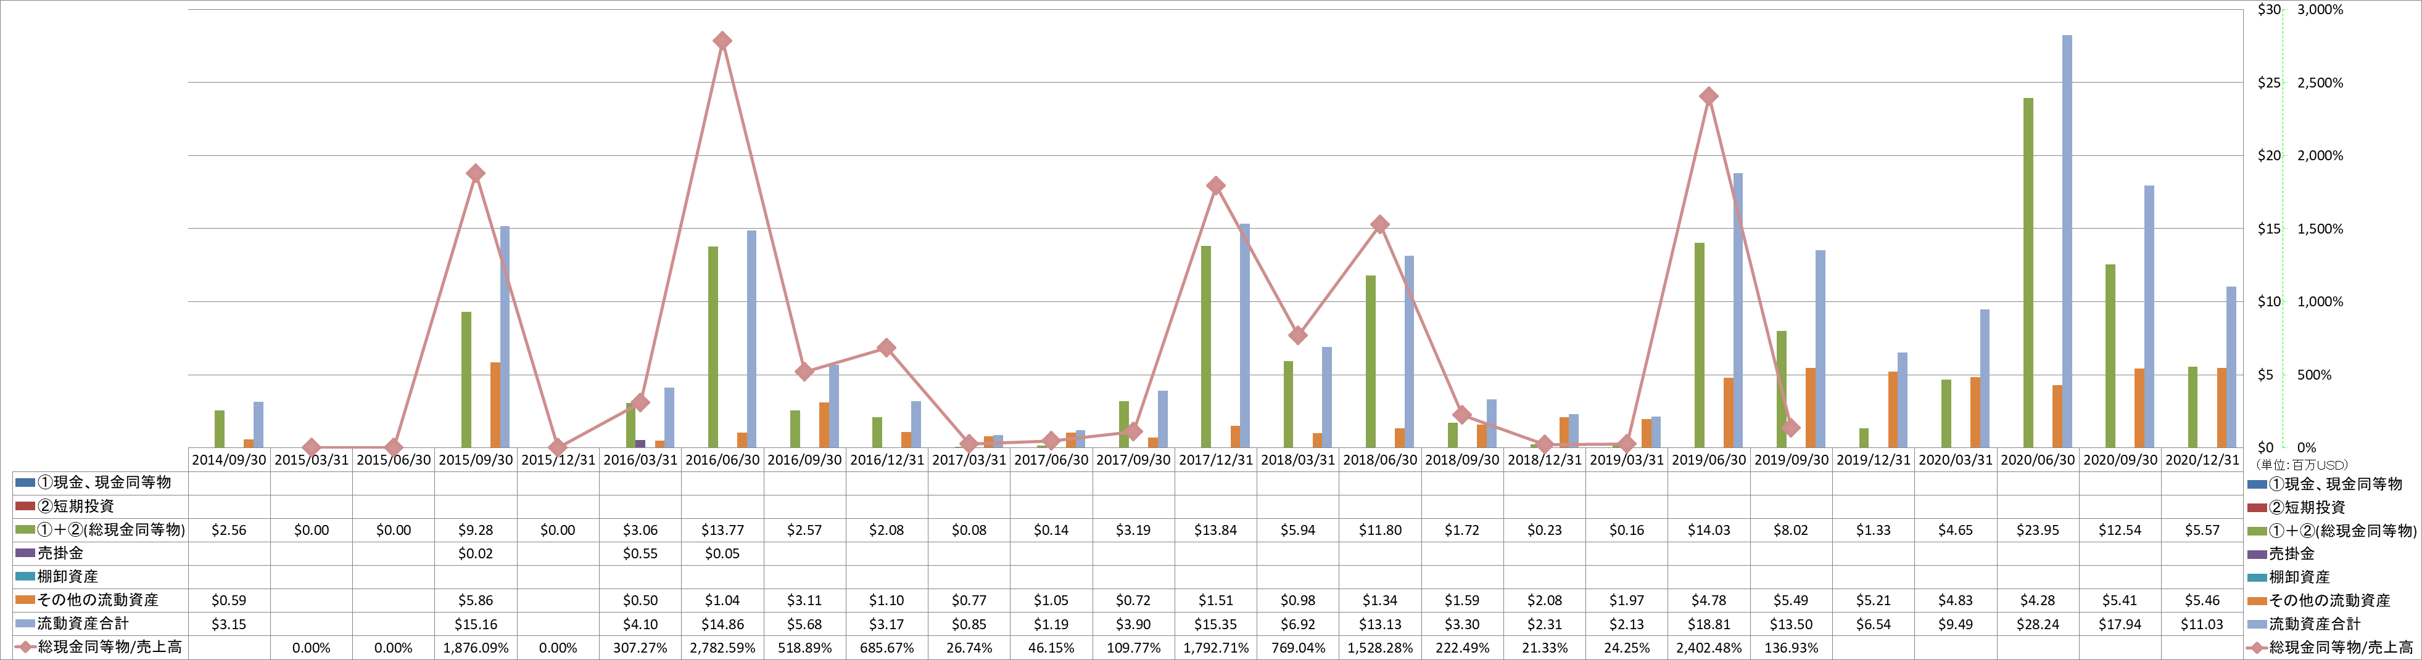The image size is (2422, 660).
Task: Click the 2020/06/30 date column header
Action: [x=2038, y=460]
